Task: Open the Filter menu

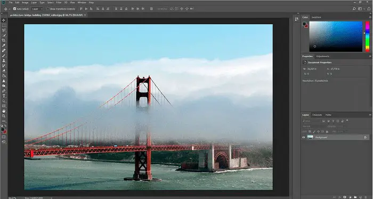Action: (x=59, y=2)
